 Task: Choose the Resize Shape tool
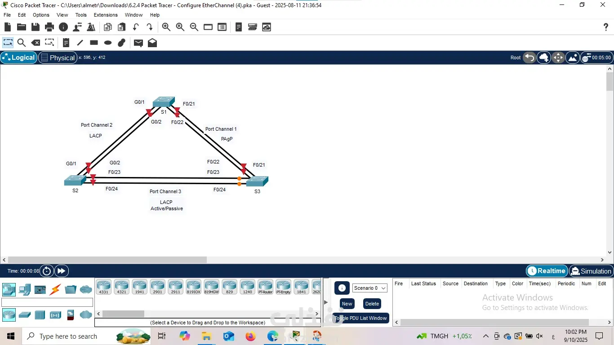49,43
